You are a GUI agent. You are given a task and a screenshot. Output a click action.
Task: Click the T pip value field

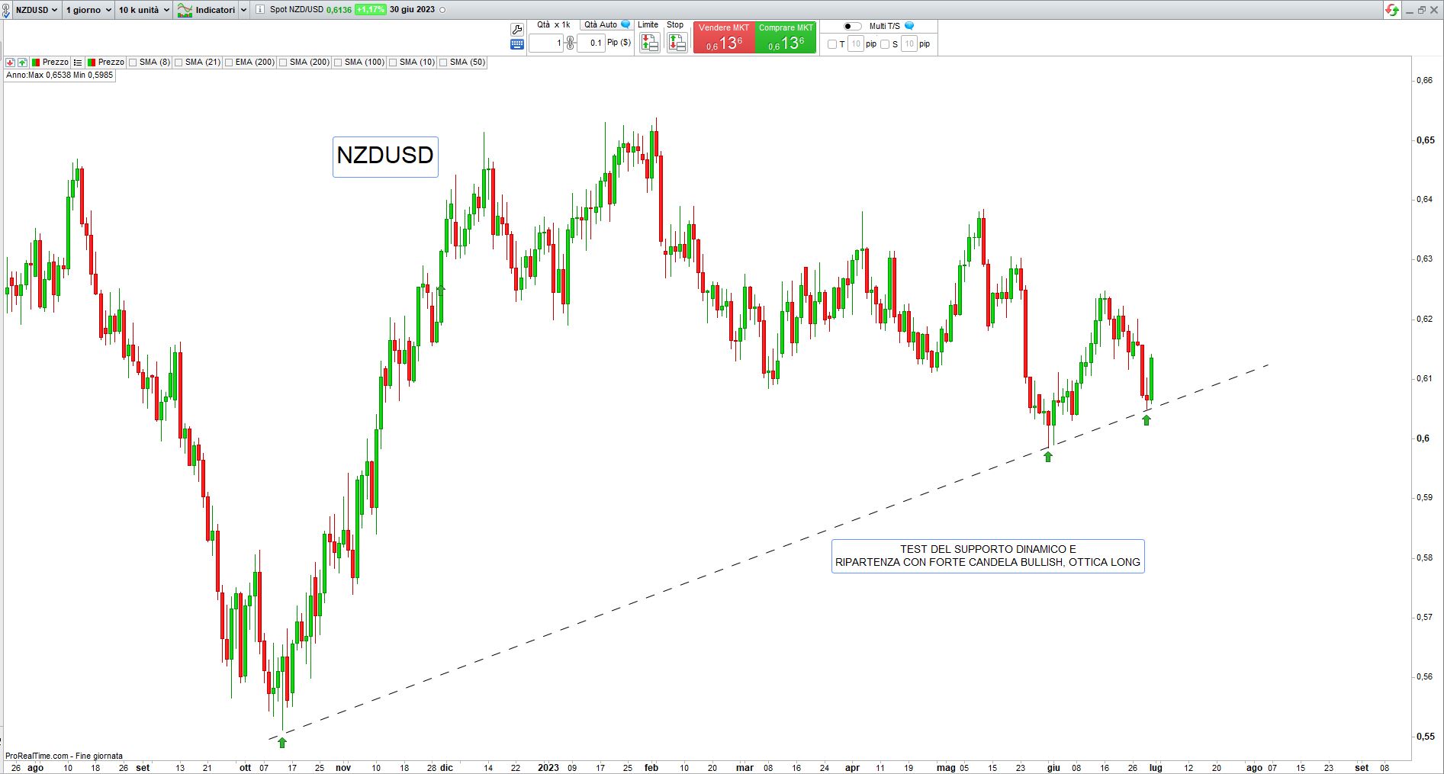click(855, 44)
